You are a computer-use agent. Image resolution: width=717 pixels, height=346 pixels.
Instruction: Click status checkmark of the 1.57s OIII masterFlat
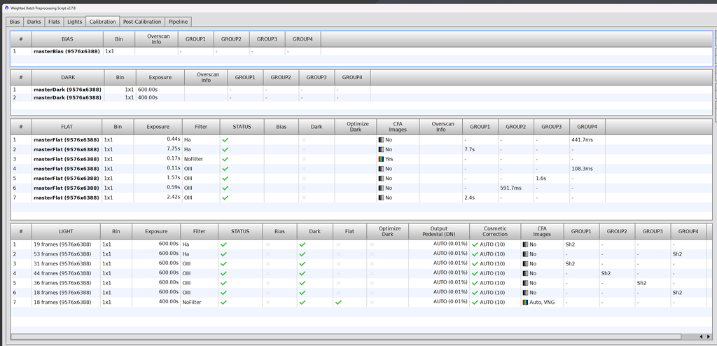(x=225, y=179)
